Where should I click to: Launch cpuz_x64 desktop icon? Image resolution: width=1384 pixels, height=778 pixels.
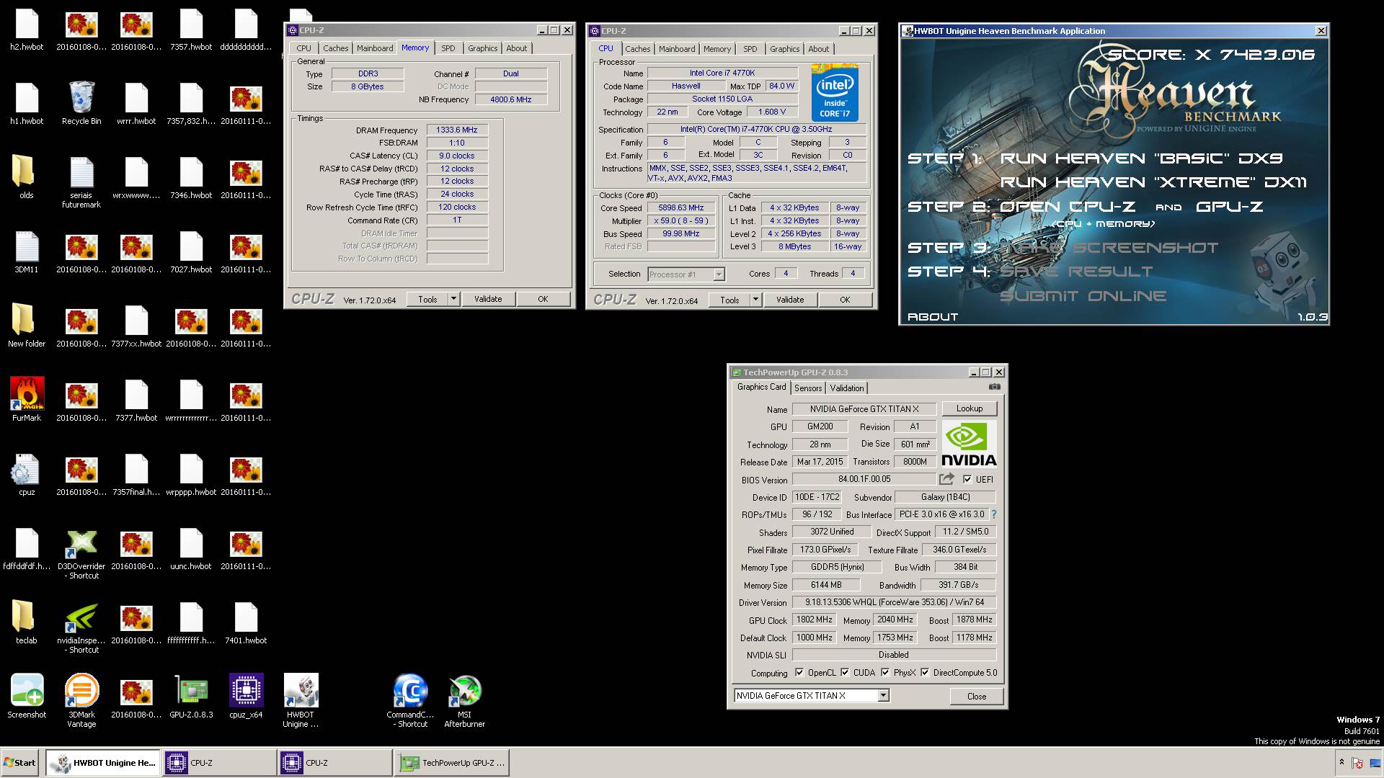[246, 696]
